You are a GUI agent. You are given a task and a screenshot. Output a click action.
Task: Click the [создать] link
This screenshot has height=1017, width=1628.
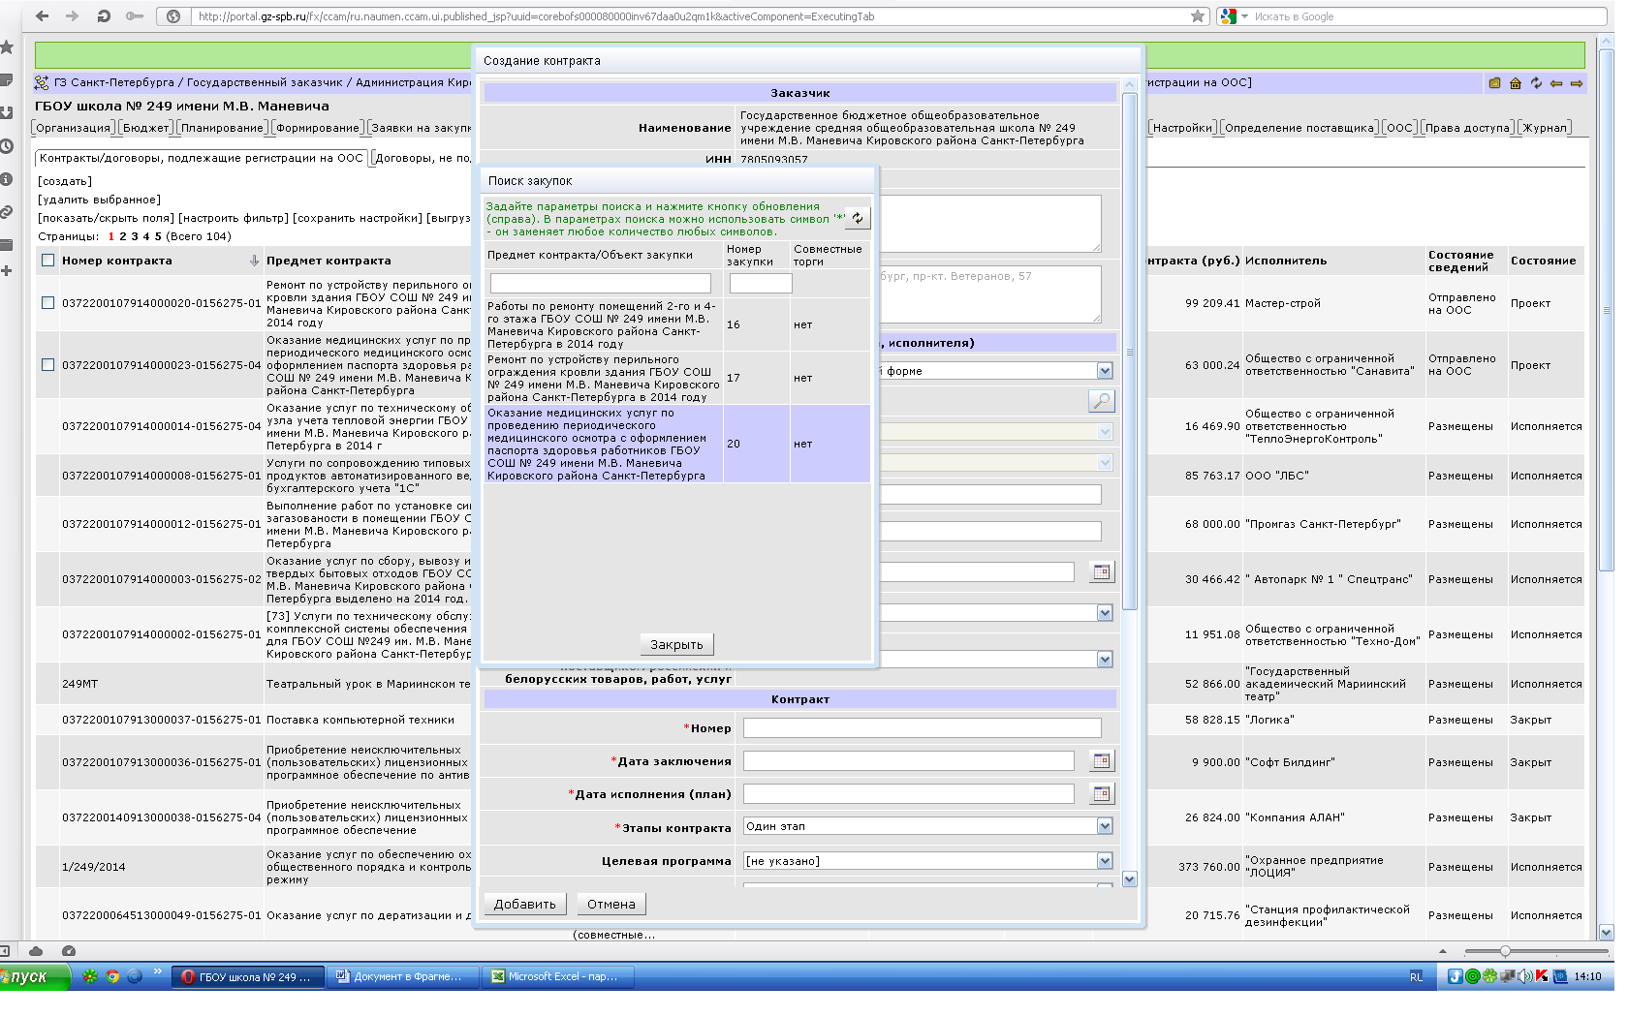tap(65, 181)
